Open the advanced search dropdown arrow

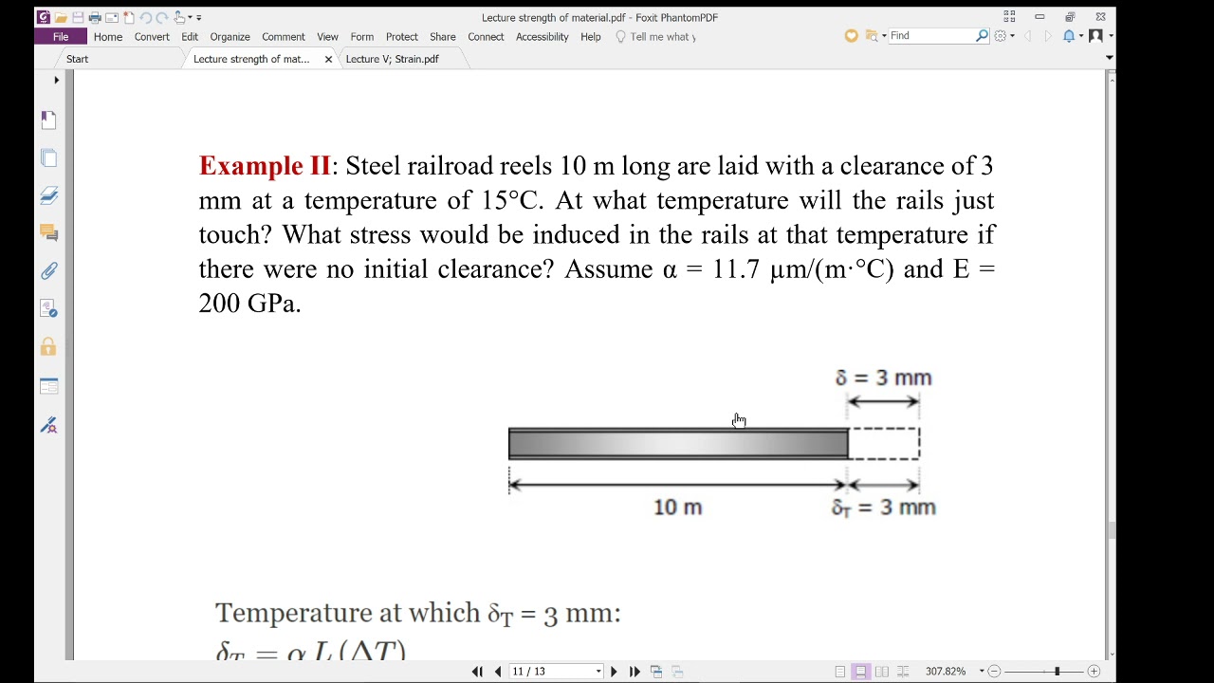click(x=883, y=36)
